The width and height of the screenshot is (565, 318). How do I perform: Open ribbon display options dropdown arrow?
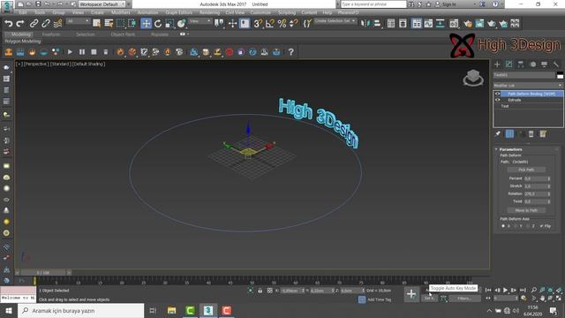188,34
